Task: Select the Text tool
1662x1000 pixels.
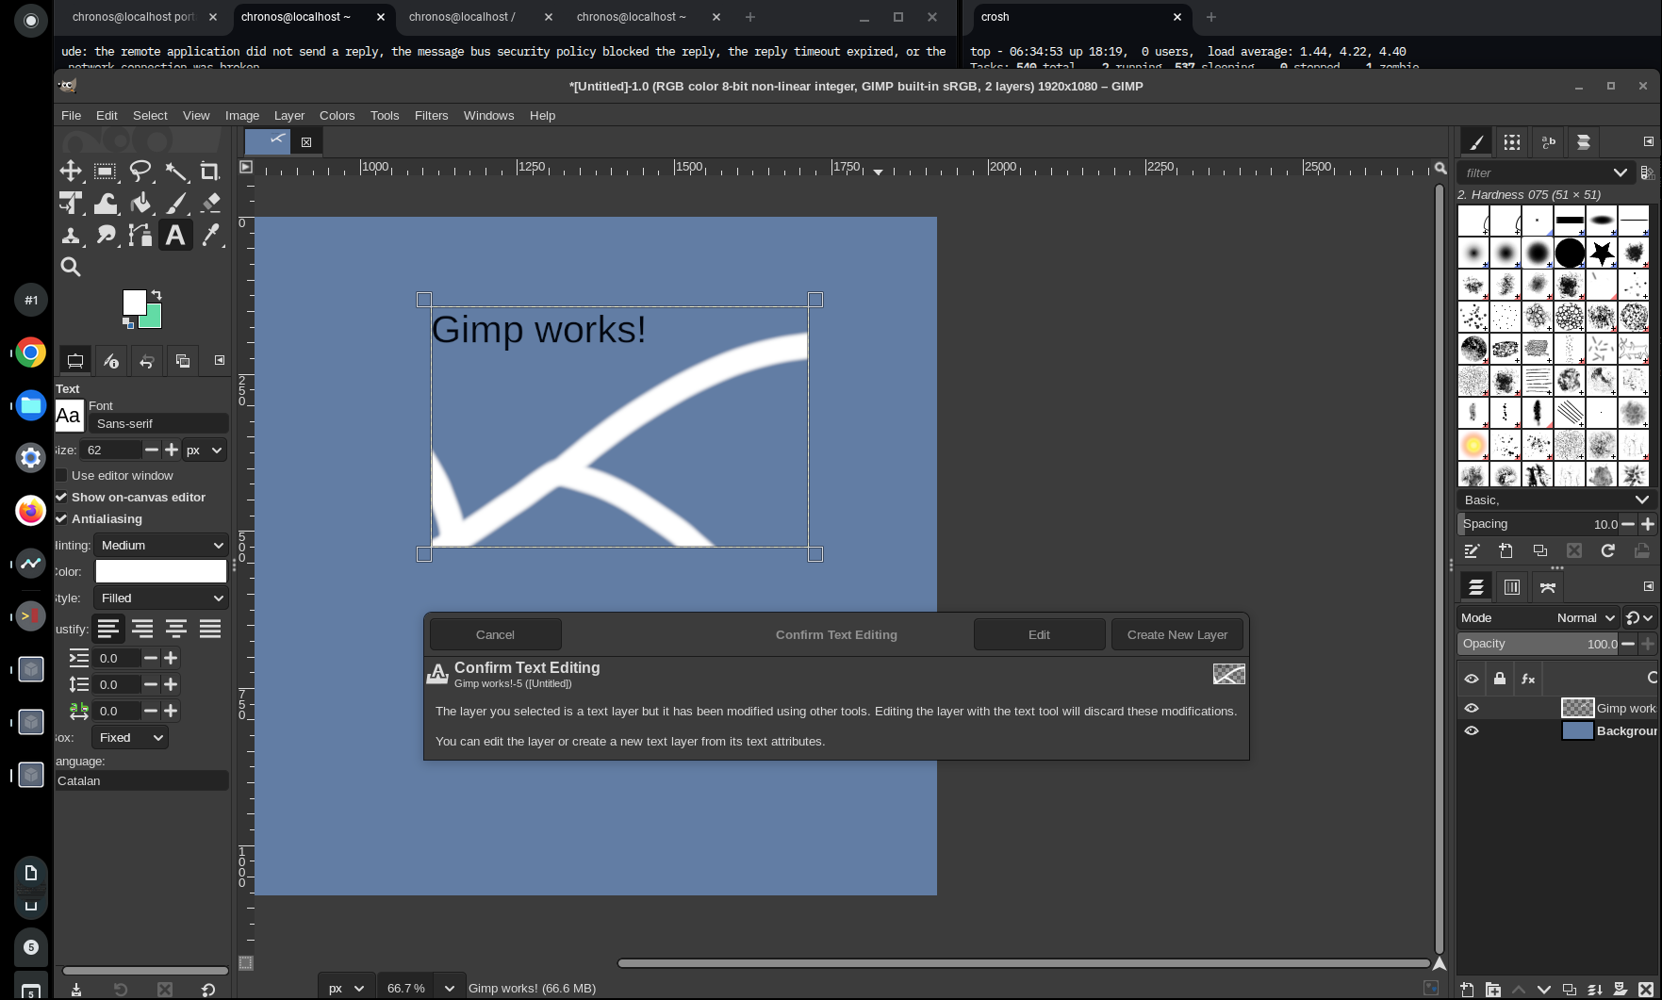Action: point(175,236)
